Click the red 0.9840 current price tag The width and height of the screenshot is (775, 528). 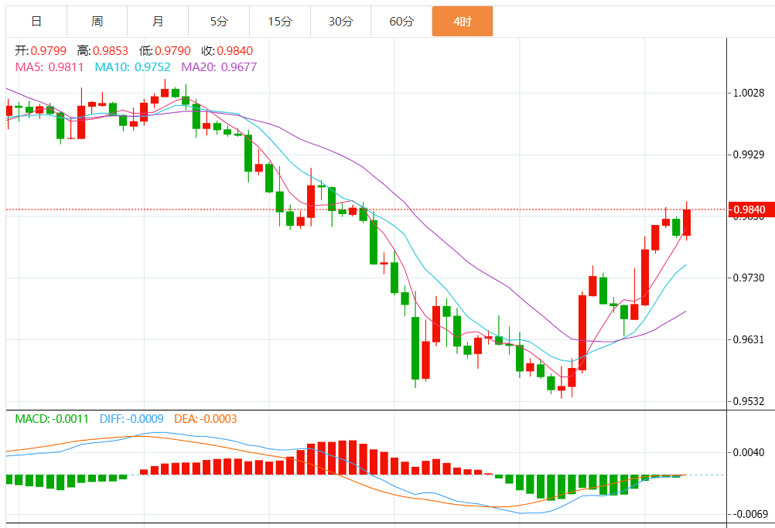[x=749, y=209]
